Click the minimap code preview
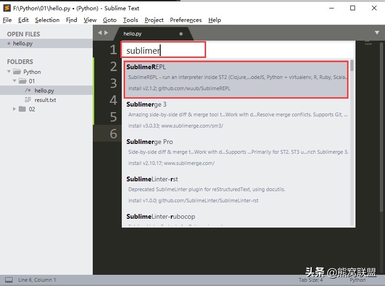This screenshot has height=286, width=385. pos(368,43)
